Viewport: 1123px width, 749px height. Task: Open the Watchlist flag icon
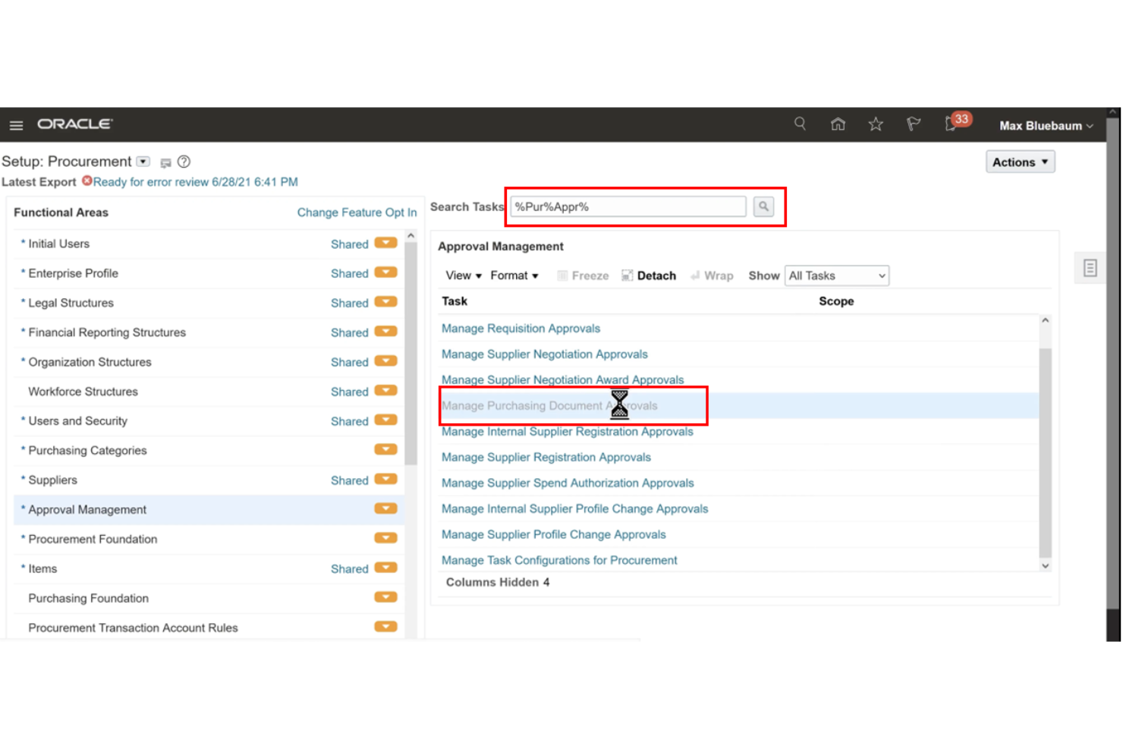click(914, 124)
